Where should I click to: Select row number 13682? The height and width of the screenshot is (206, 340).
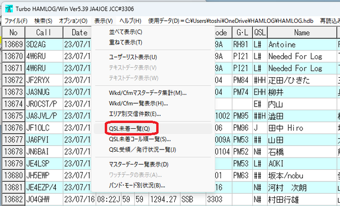tap(13, 199)
